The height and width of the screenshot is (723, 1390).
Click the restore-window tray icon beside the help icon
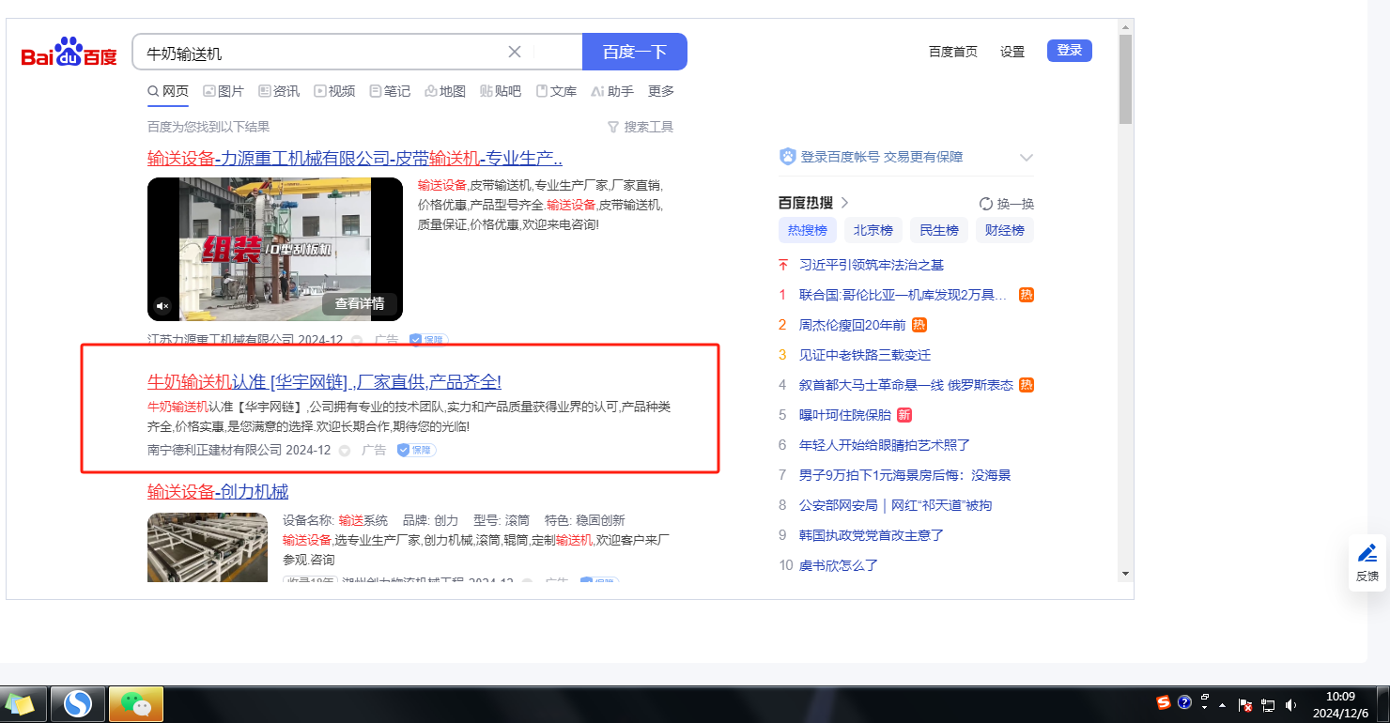1204,698
